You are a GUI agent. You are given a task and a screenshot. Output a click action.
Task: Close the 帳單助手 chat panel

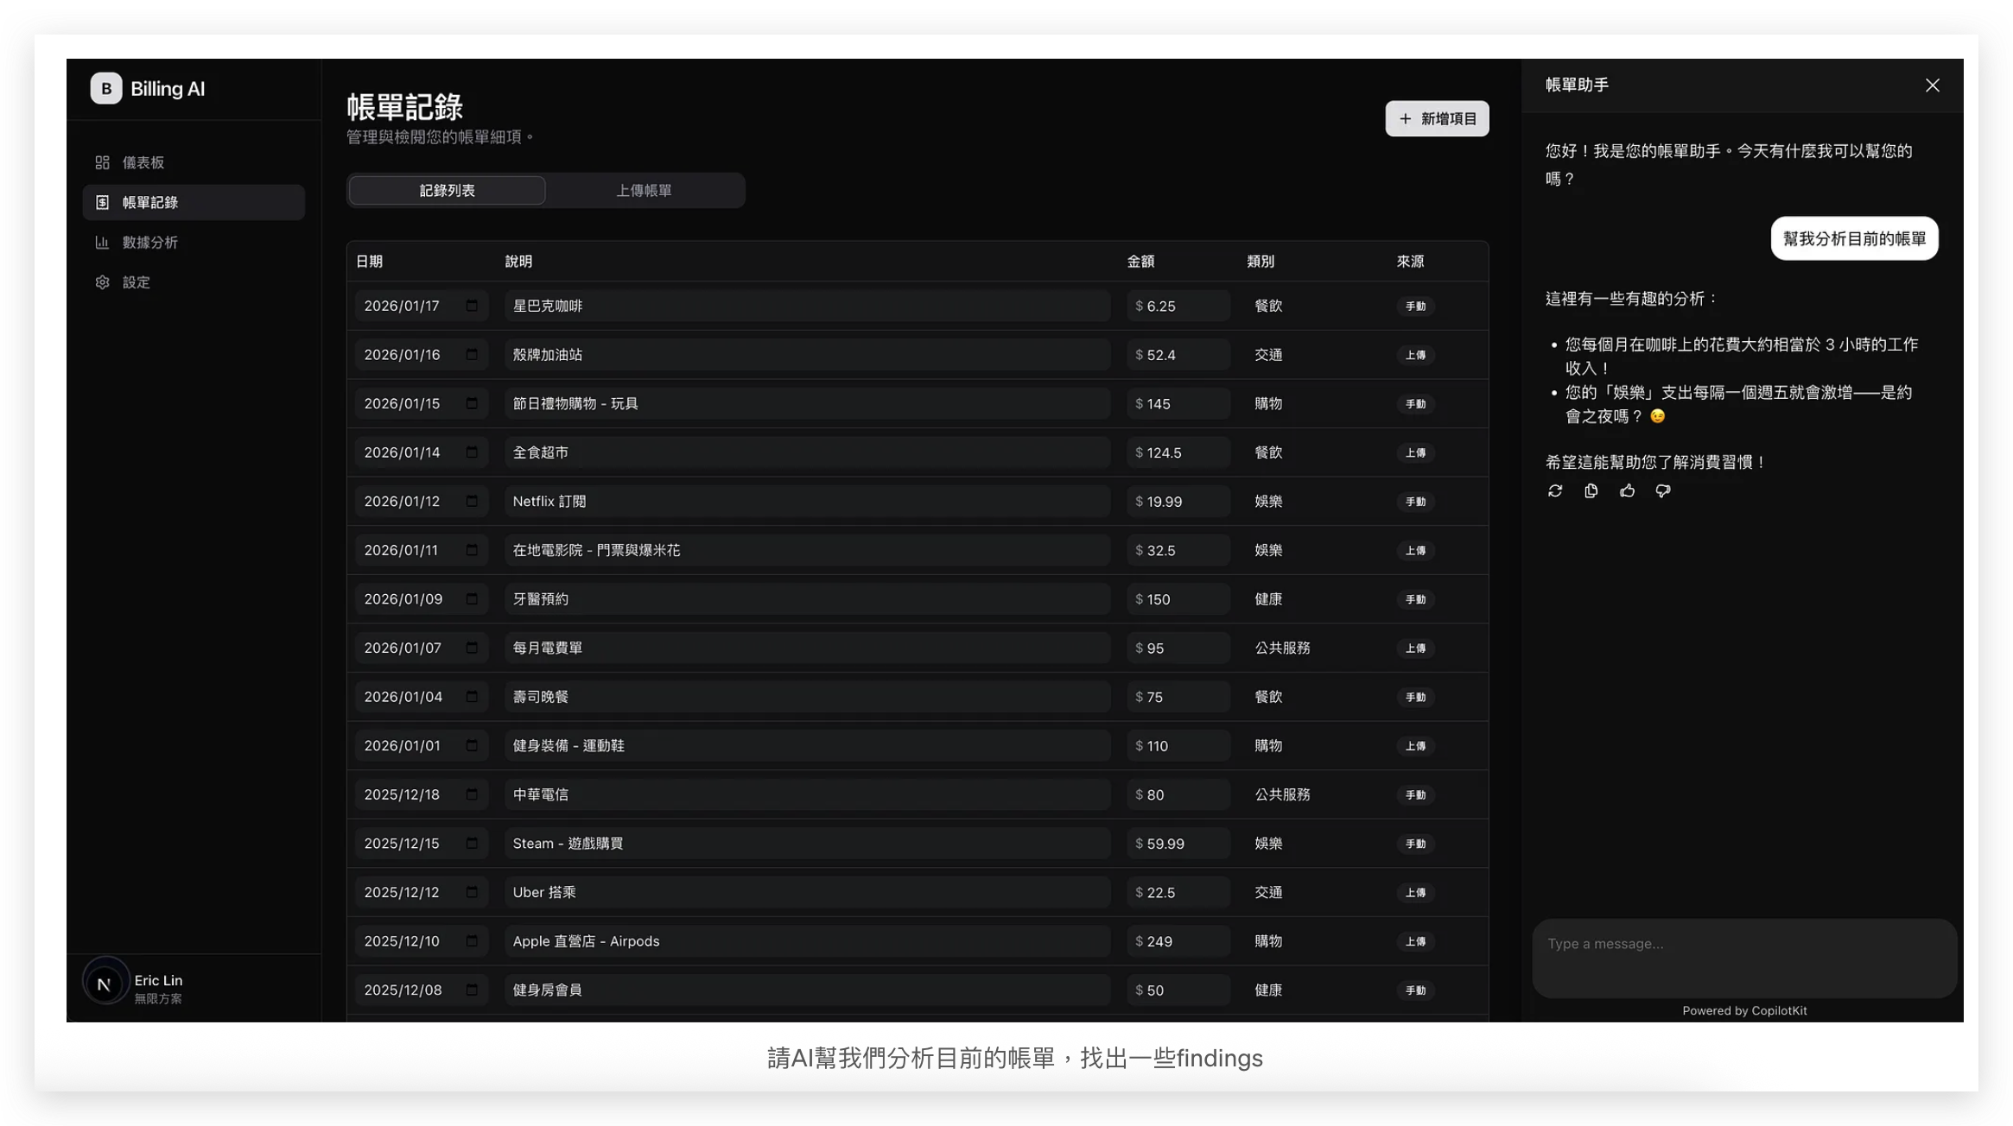pyautogui.click(x=1932, y=85)
